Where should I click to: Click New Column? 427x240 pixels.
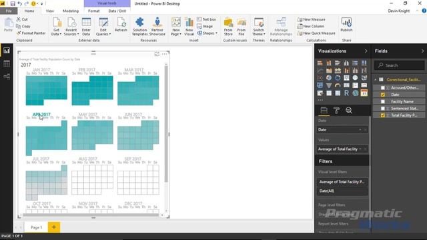(310, 26)
